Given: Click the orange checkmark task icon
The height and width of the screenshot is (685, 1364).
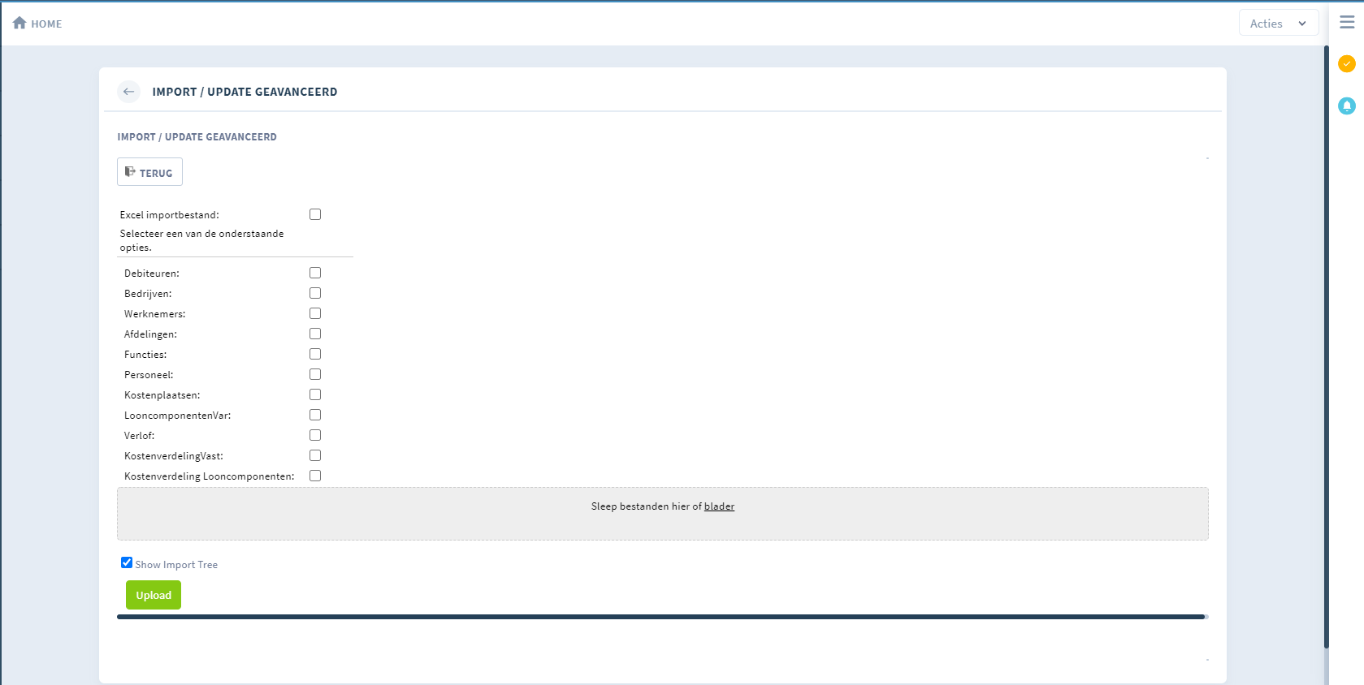Looking at the screenshot, I should point(1347,63).
